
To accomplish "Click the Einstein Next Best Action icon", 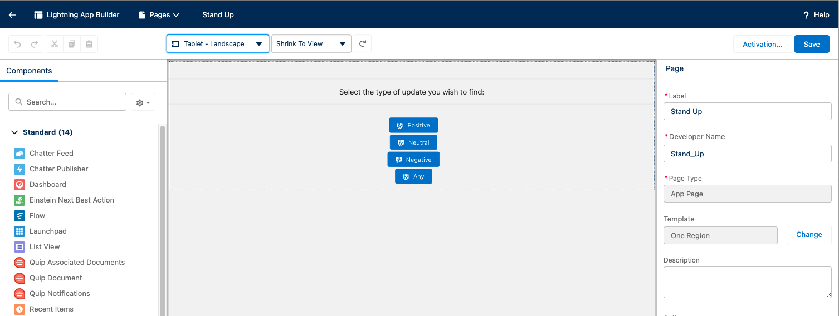I will tap(19, 200).
